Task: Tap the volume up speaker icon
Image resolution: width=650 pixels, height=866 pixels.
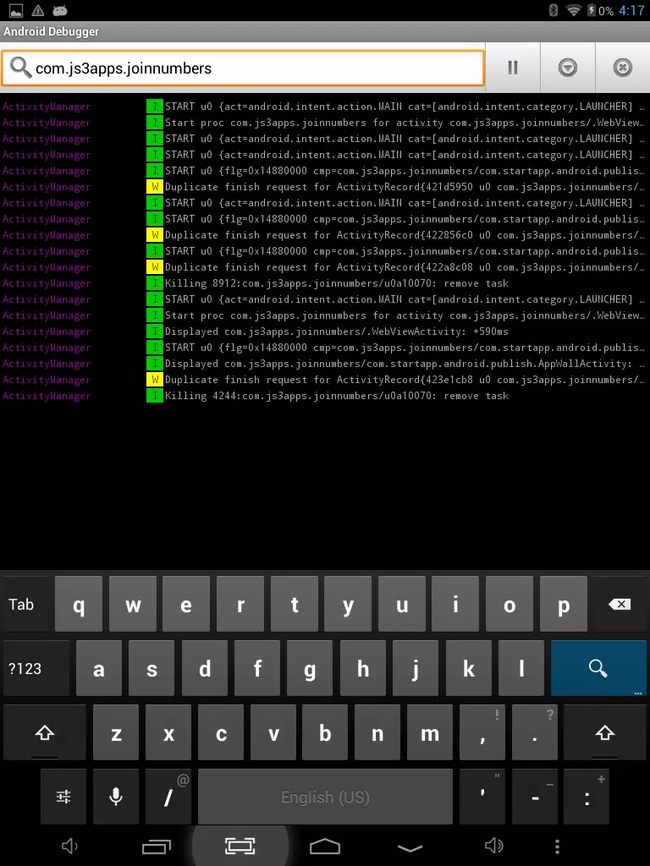Action: point(494,846)
